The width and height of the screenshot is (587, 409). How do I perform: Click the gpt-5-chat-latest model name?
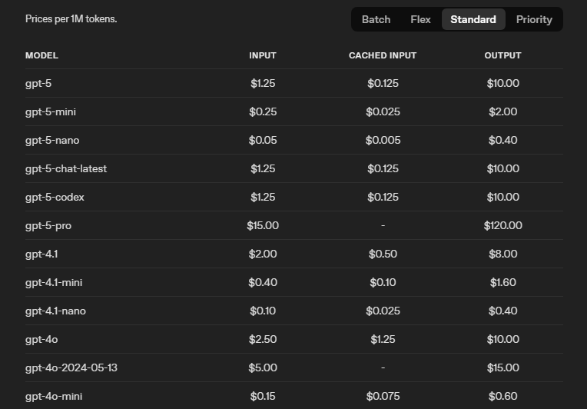pos(66,168)
